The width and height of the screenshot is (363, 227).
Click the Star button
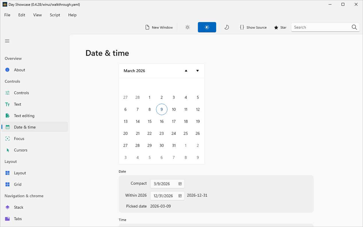(280, 27)
